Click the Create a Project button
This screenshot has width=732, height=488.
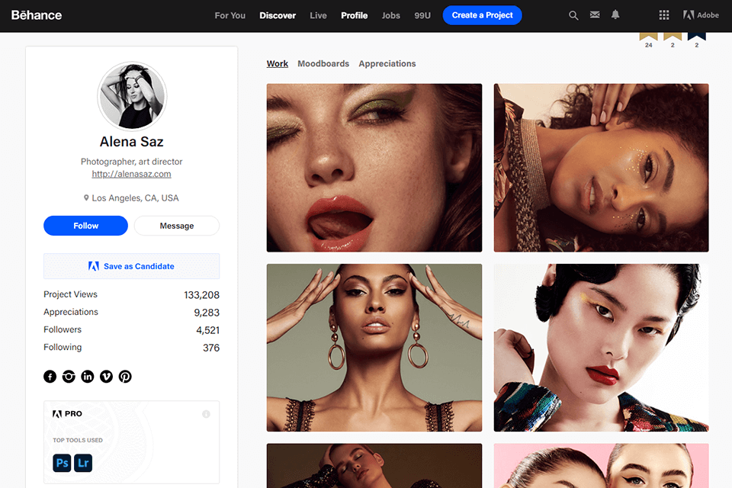[x=482, y=15]
